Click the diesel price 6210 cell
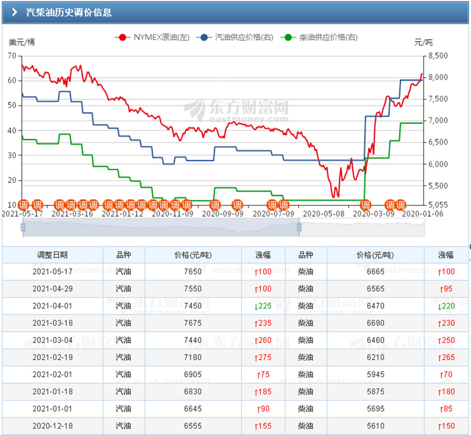471x435 pixels. (x=375, y=357)
